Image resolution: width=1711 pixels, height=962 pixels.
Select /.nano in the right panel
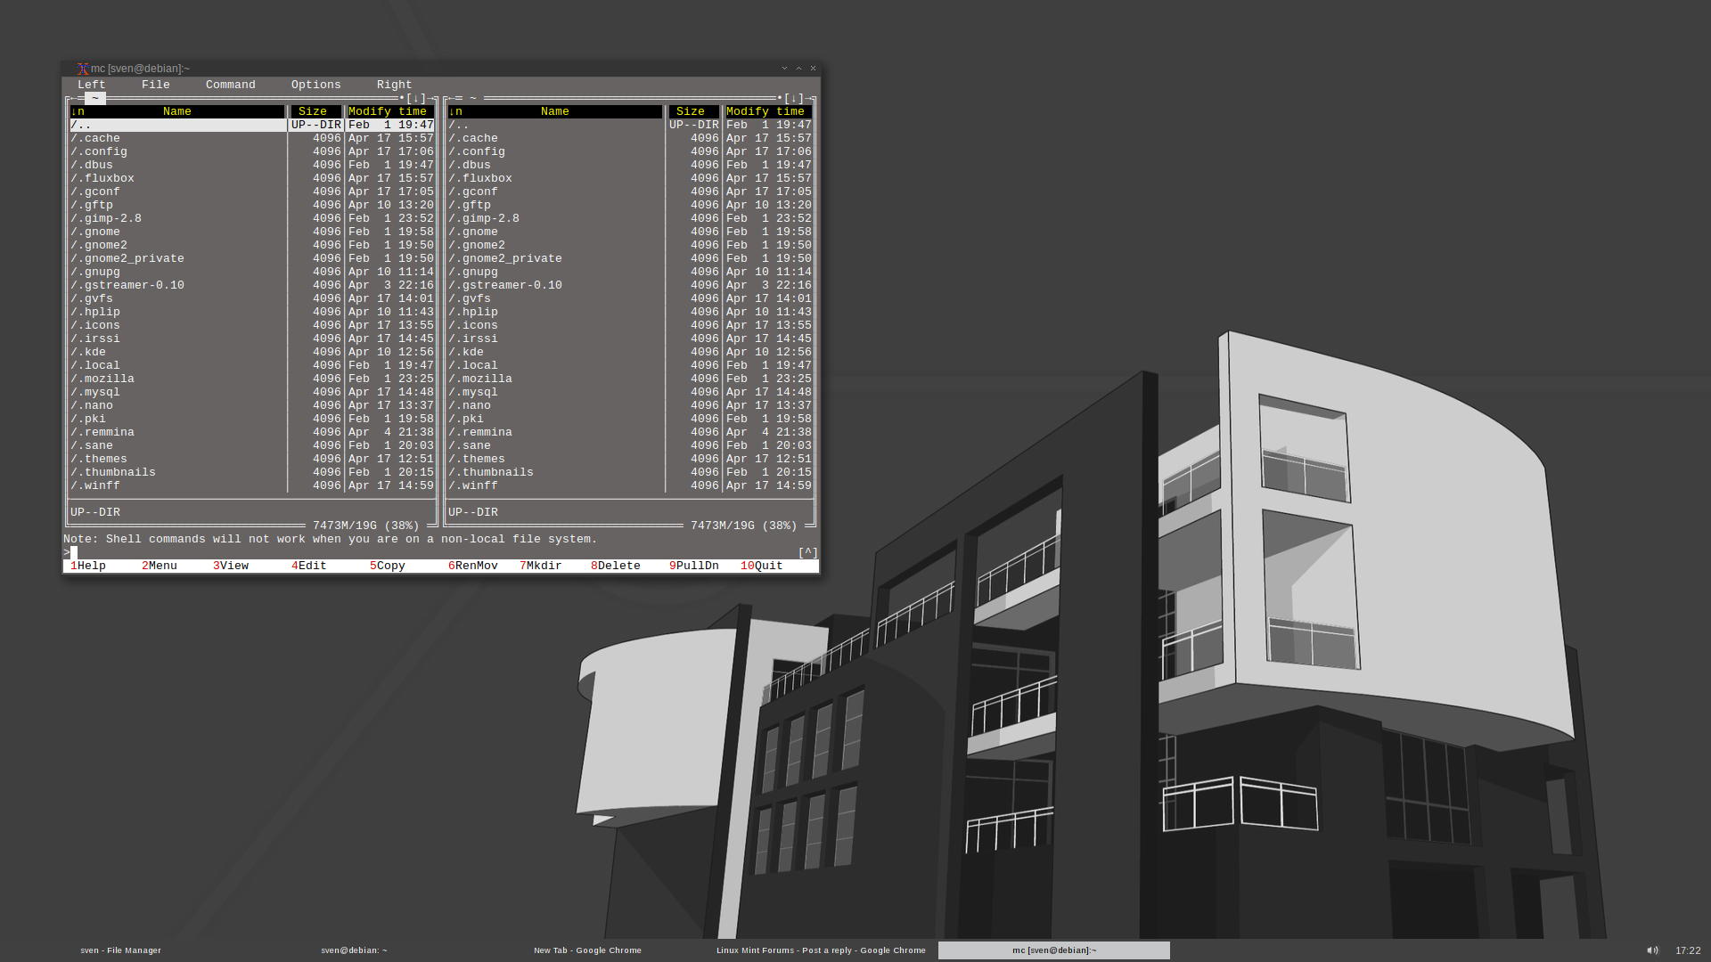(x=630, y=405)
